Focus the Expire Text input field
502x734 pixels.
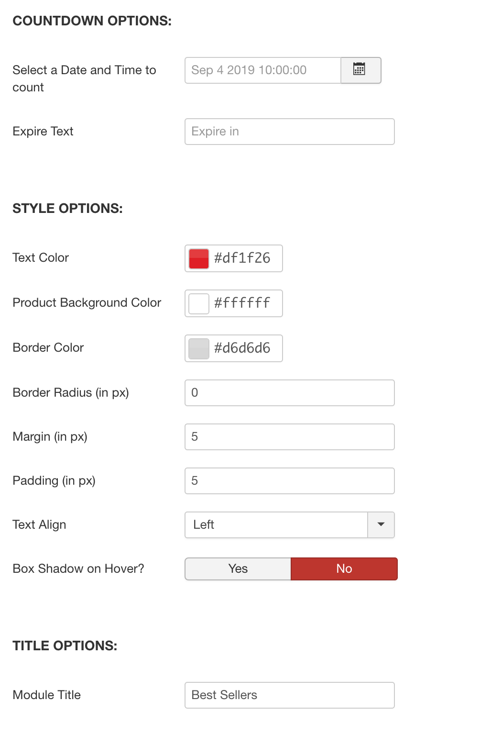point(290,132)
